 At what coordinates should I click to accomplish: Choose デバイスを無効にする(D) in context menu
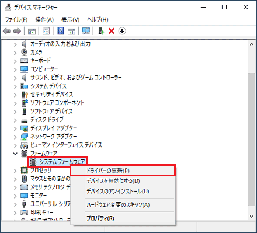tap(123, 181)
